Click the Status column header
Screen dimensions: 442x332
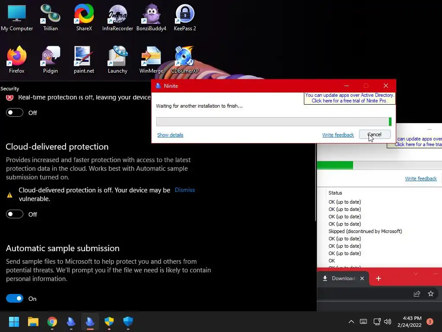pyautogui.click(x=335, y=193)
